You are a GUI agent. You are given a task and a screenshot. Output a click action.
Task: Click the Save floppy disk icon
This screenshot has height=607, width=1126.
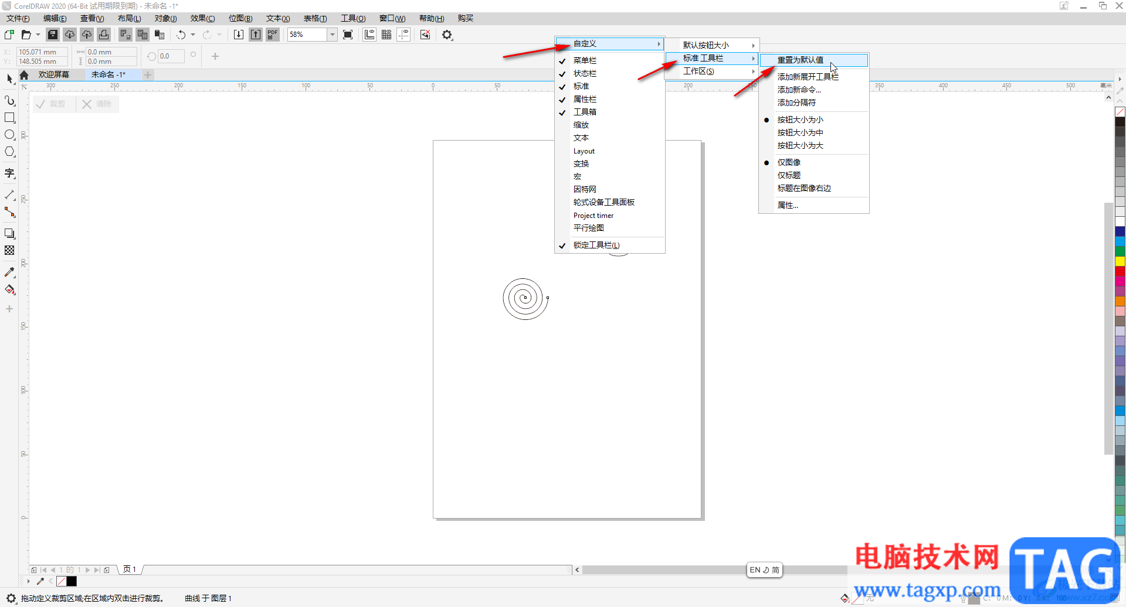[53, 35]
